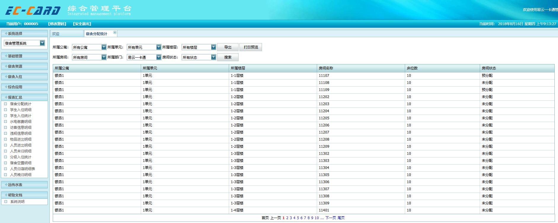Open 人员进出明细 report
Viewport: 558px width, 223px height.
20,145
